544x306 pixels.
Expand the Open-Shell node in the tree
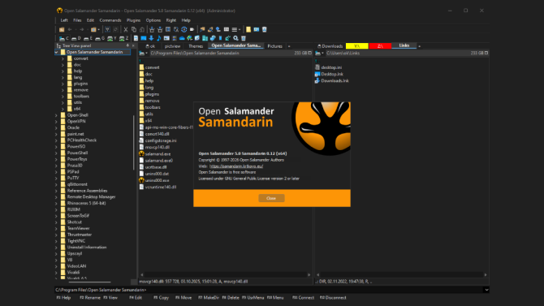click(x=57, y=115)
